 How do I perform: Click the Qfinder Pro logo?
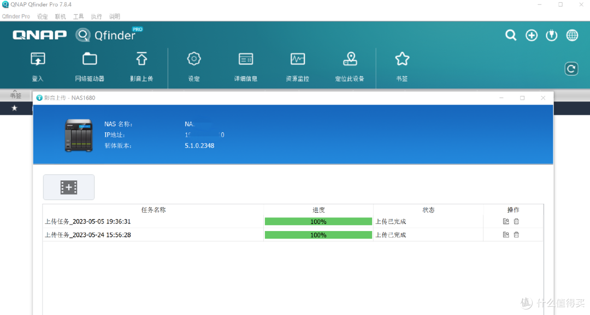click(108, 35)
